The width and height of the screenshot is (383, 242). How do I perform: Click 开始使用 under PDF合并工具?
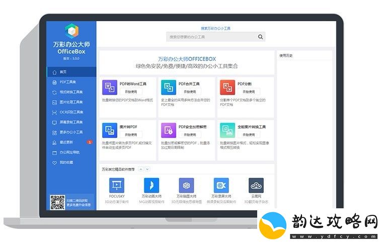(190, 92)
